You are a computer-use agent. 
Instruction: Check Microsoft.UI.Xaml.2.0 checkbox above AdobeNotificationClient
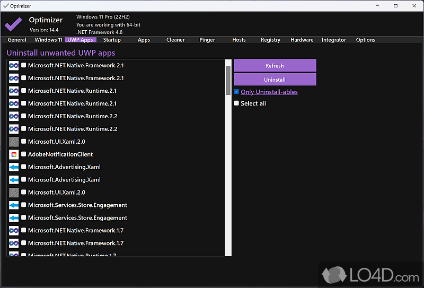point(24,141)
